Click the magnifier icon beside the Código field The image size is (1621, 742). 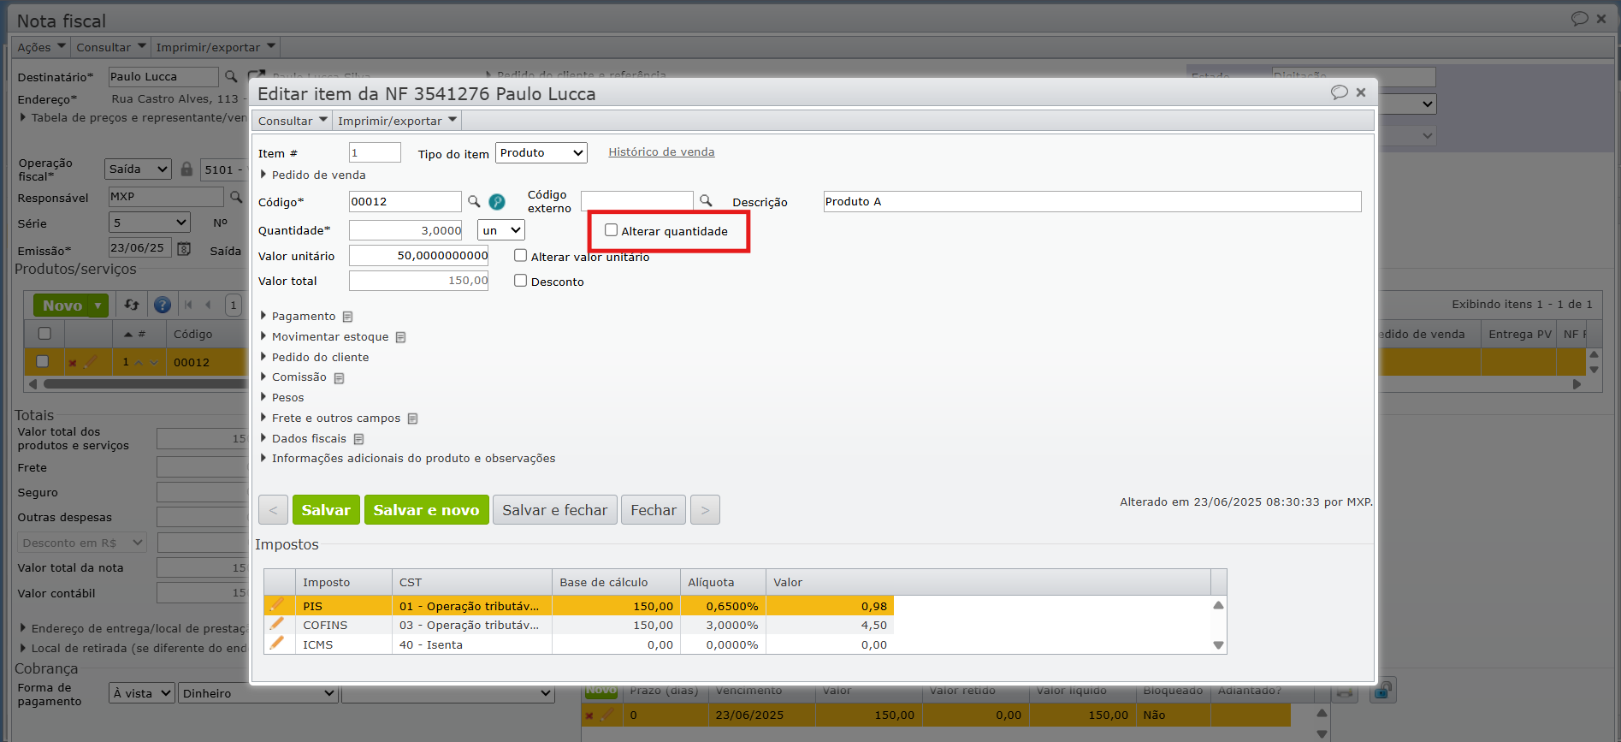coord(474,201)
